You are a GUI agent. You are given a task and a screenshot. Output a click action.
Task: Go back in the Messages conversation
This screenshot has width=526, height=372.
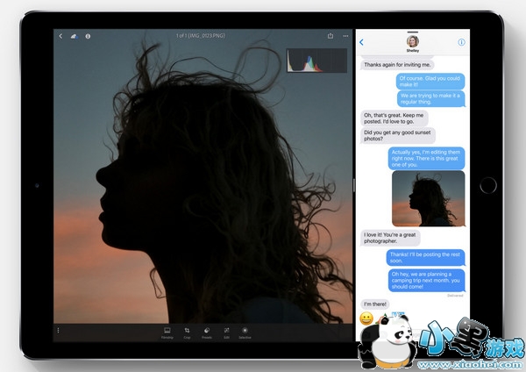[x=361, y=42]
